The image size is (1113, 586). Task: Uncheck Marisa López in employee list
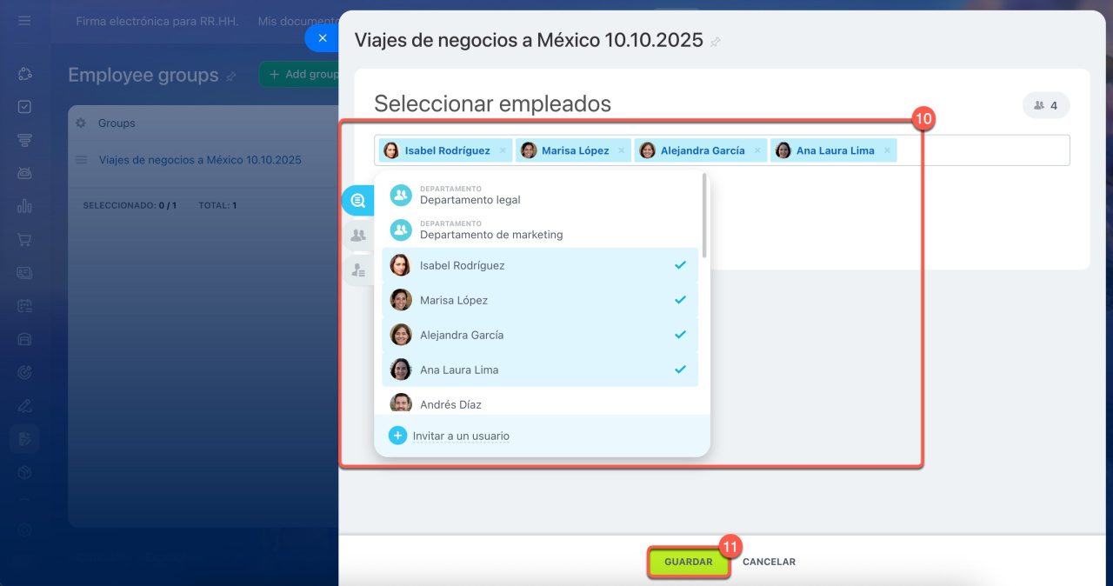coord(539,300)
